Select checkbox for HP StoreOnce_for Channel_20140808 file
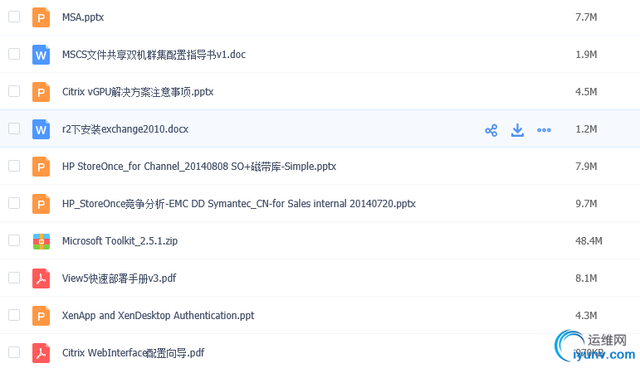The image size is (640, 368). 14,166
